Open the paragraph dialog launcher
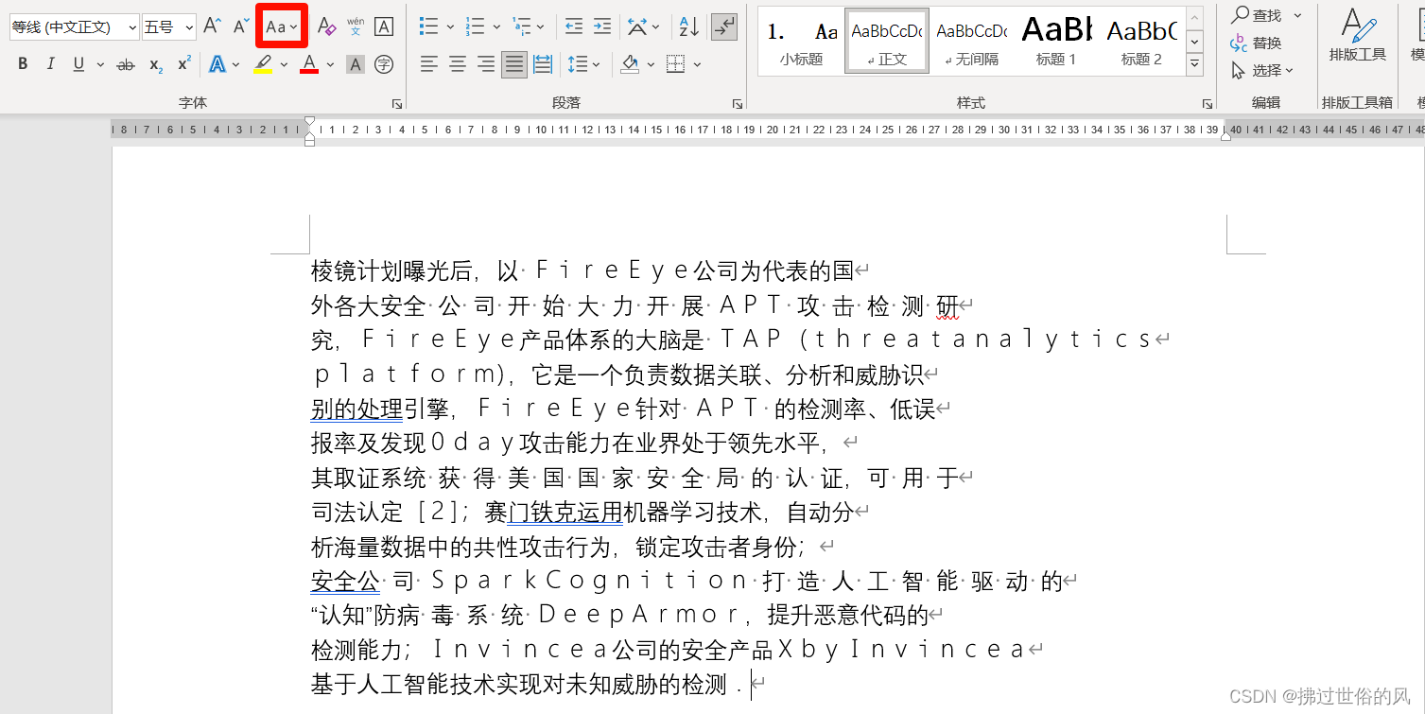Screen dimensions: 1425x714 click(x=737, y=103)
